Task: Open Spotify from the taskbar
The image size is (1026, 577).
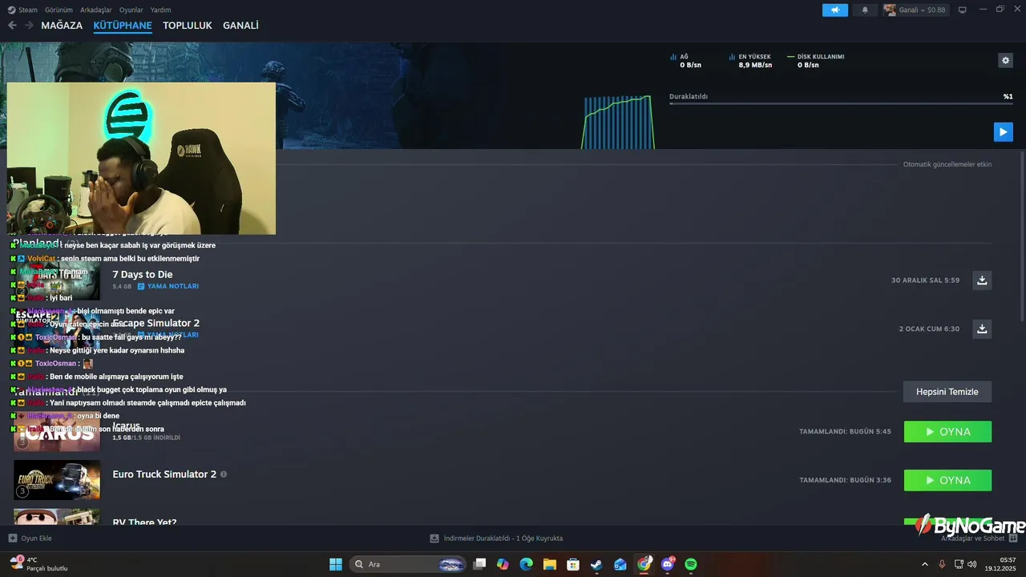Action: point(691,564)
